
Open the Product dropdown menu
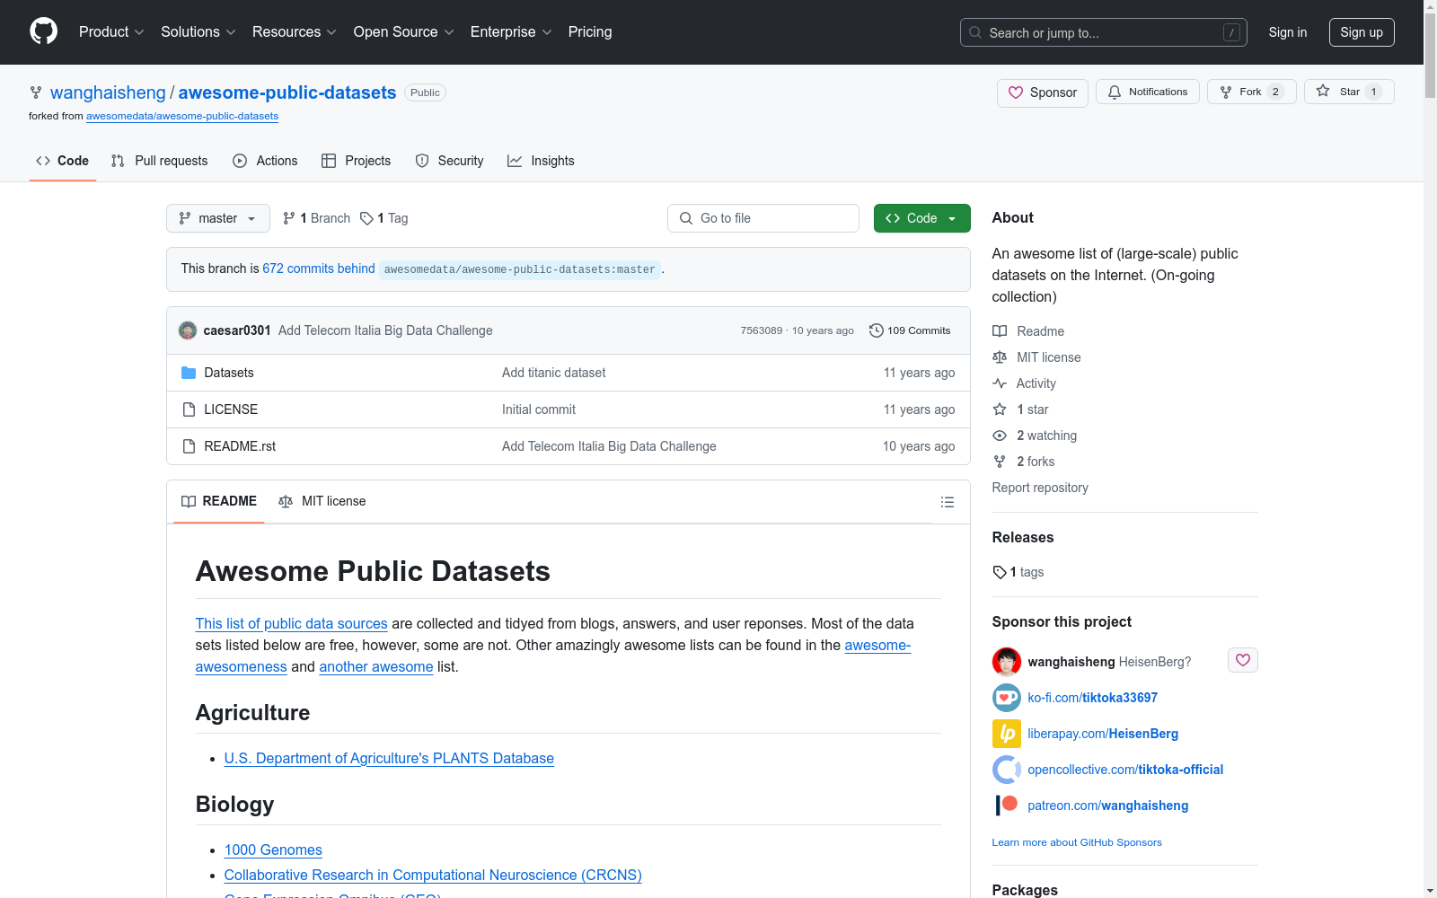pyautogui.click(x=111, y=32)
